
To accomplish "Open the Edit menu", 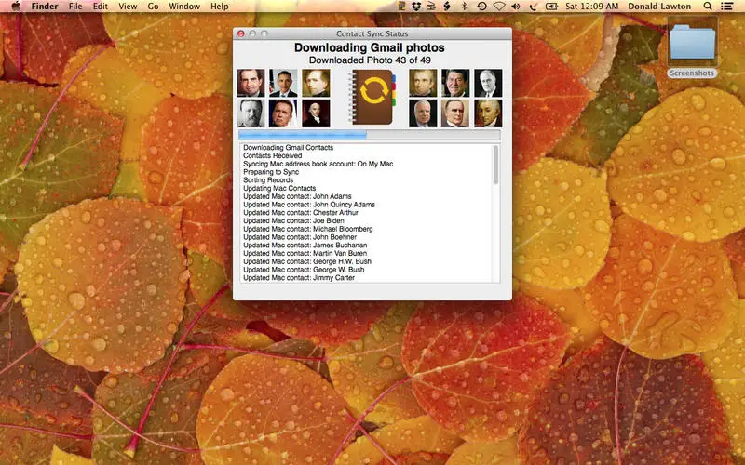I will coord(101,7).
